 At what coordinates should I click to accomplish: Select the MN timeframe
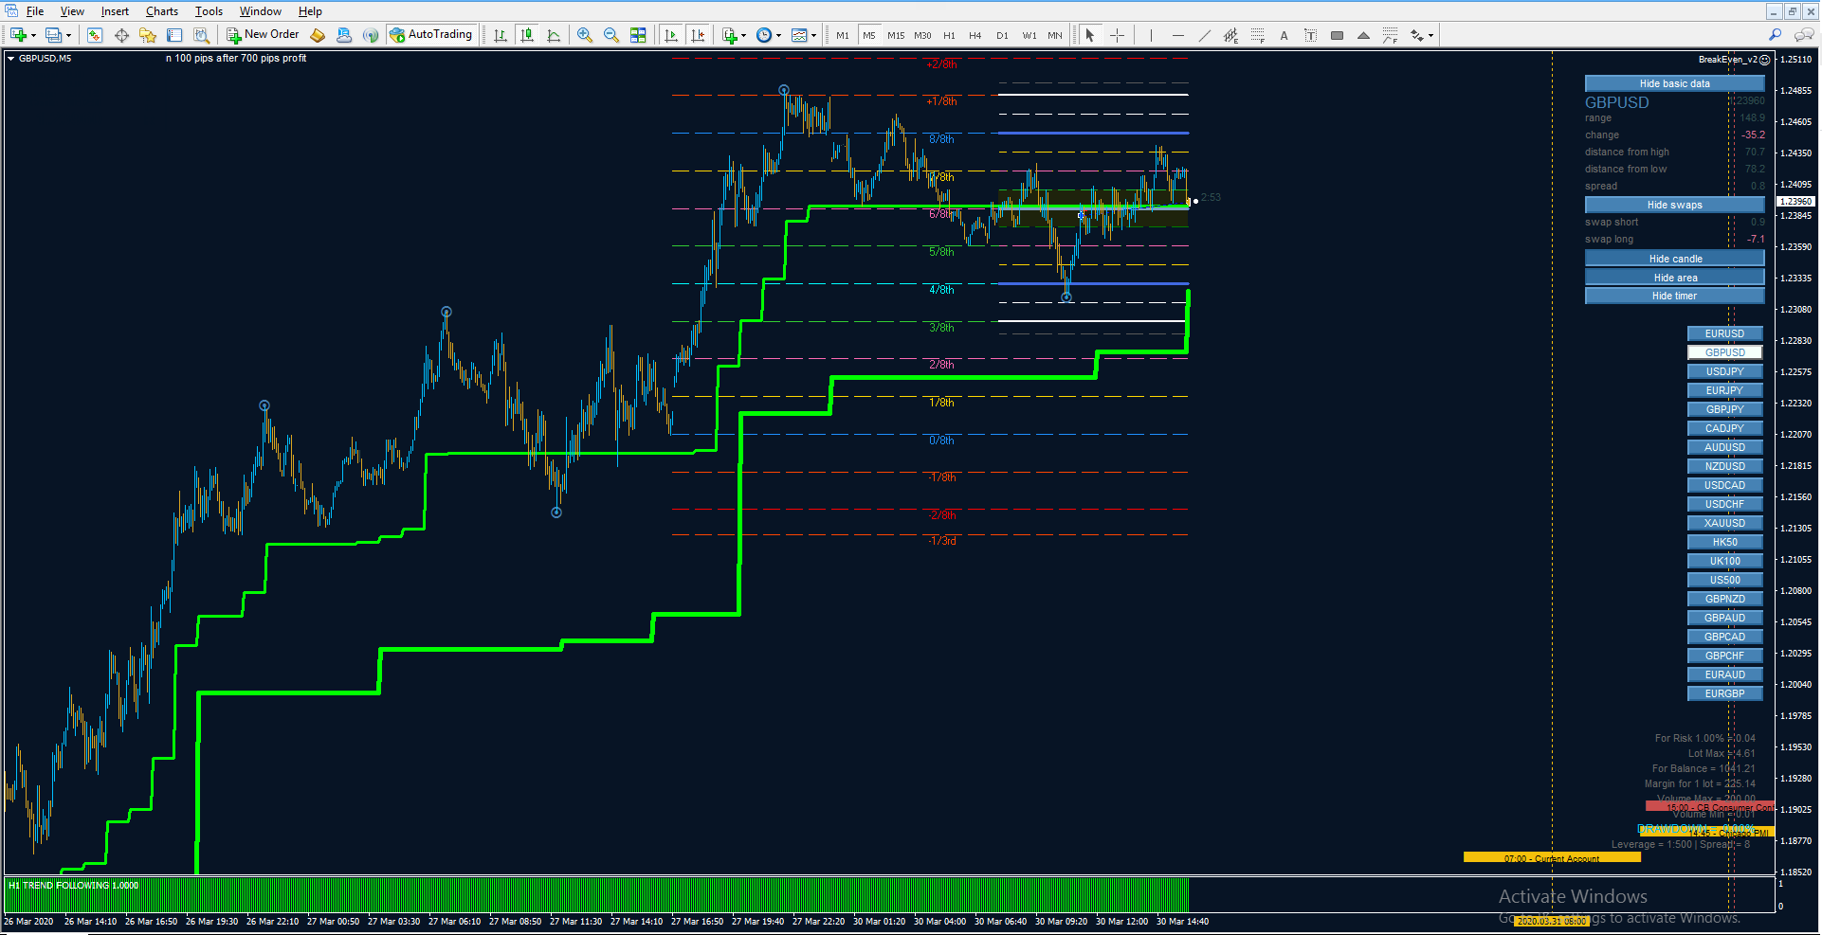1055,35
